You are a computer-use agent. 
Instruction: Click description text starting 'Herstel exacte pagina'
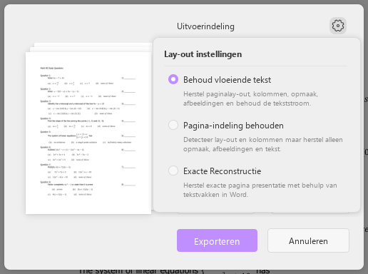click(x=260, y=190)
